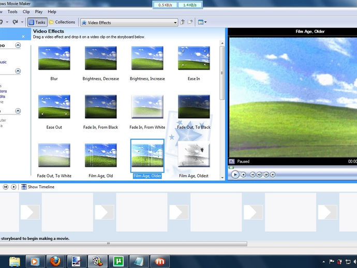Toggle the Tasks pane button
This screenshot has width=357, height=268.
[37, 22]
